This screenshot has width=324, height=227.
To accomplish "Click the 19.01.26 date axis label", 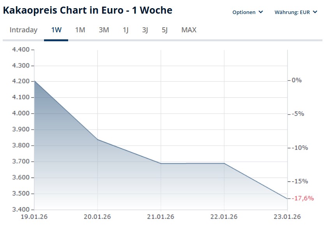I will 34,217.
